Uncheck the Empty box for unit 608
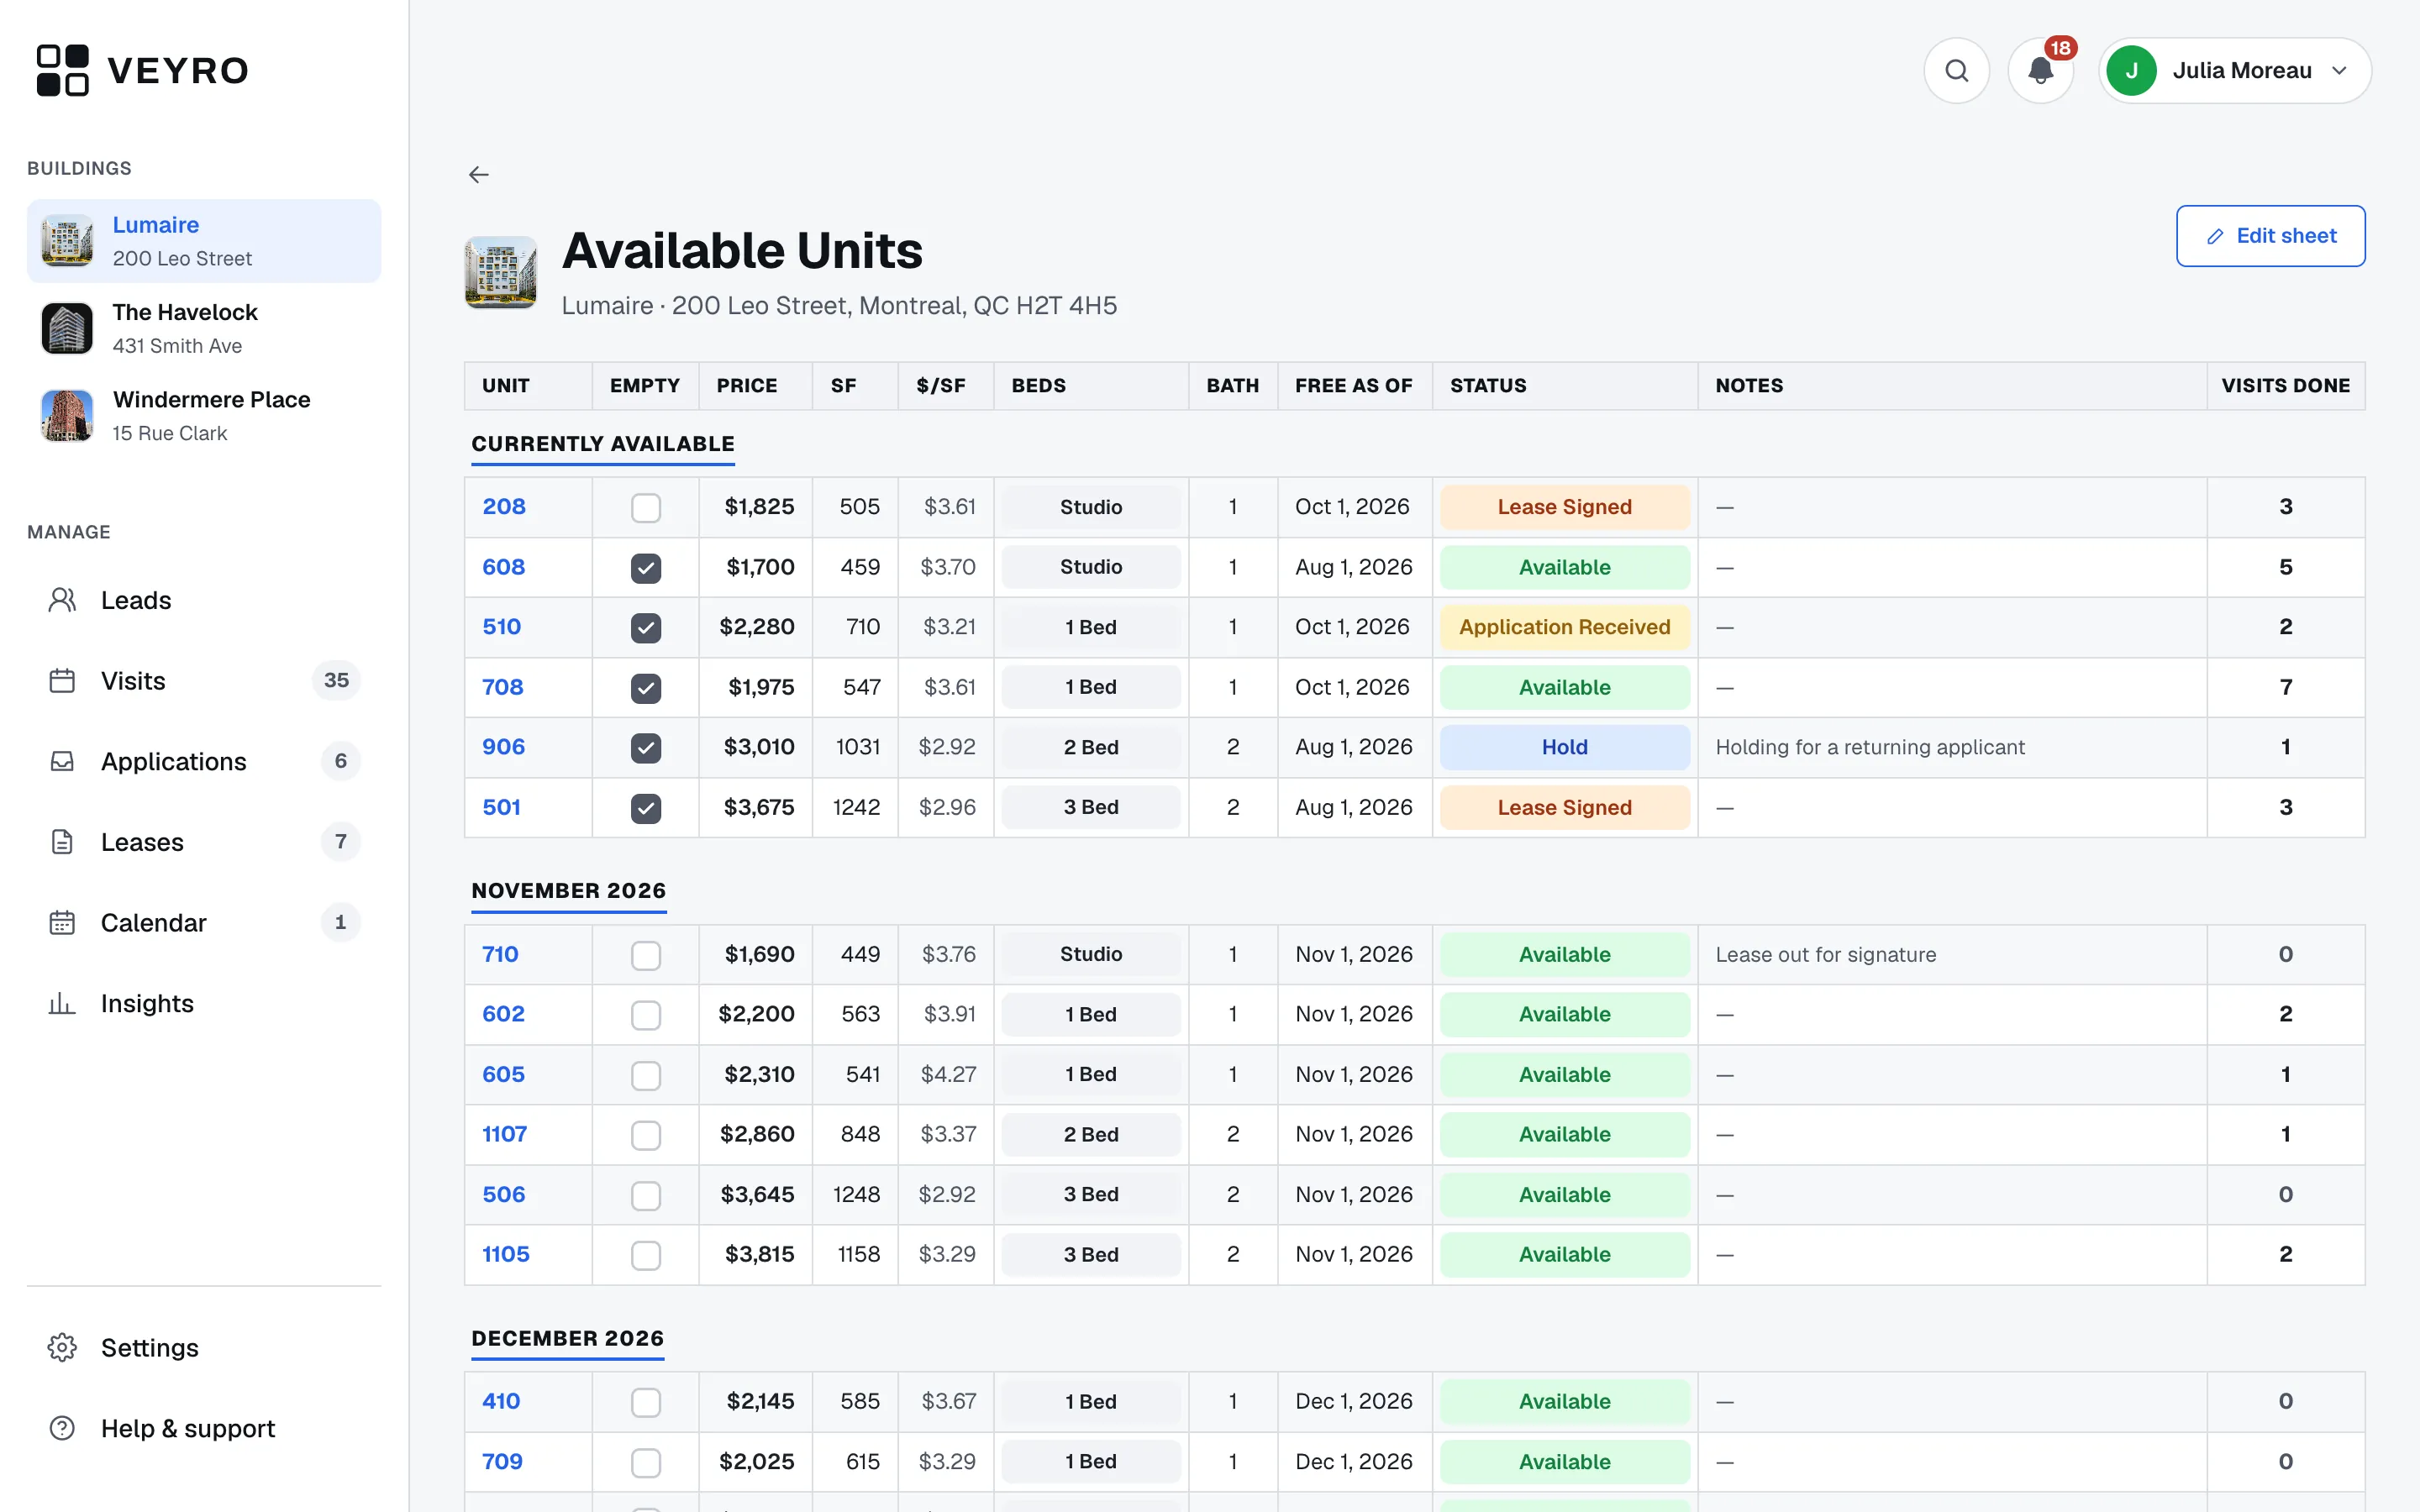The image size is (2420, 1512). (646, 568)
